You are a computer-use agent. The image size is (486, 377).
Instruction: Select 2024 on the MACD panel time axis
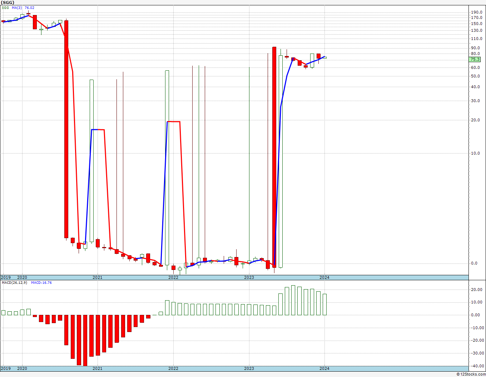(x=324, y=368)
